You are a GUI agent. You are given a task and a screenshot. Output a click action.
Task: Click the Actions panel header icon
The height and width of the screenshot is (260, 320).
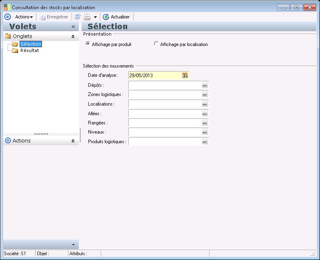8,140
